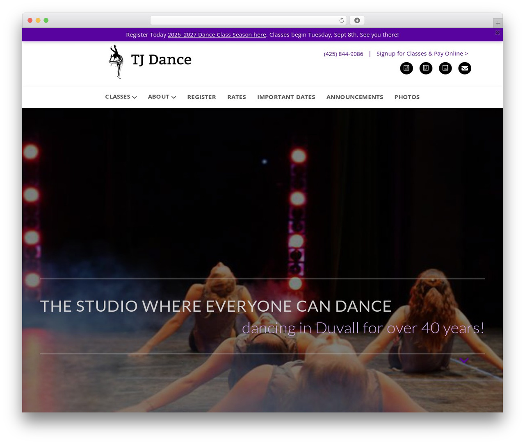
Task: Go to Important Dates
Action: pos(286,97)
